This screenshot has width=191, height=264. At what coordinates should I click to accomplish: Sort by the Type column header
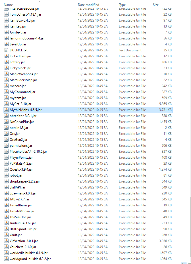[122, 5]
